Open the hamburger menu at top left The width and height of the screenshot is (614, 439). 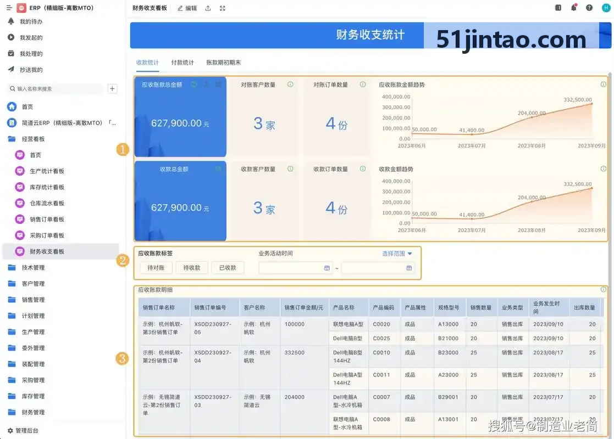pyautogui.click(x=9, y=8)
